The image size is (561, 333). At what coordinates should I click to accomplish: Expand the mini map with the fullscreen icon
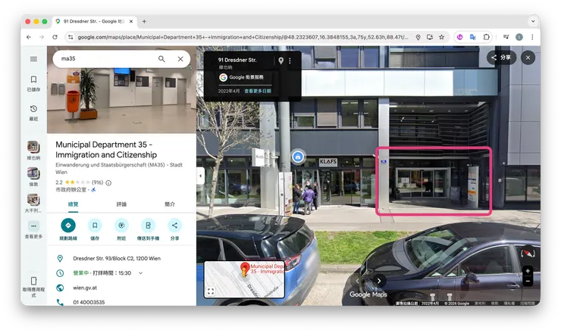pos(211,291)
